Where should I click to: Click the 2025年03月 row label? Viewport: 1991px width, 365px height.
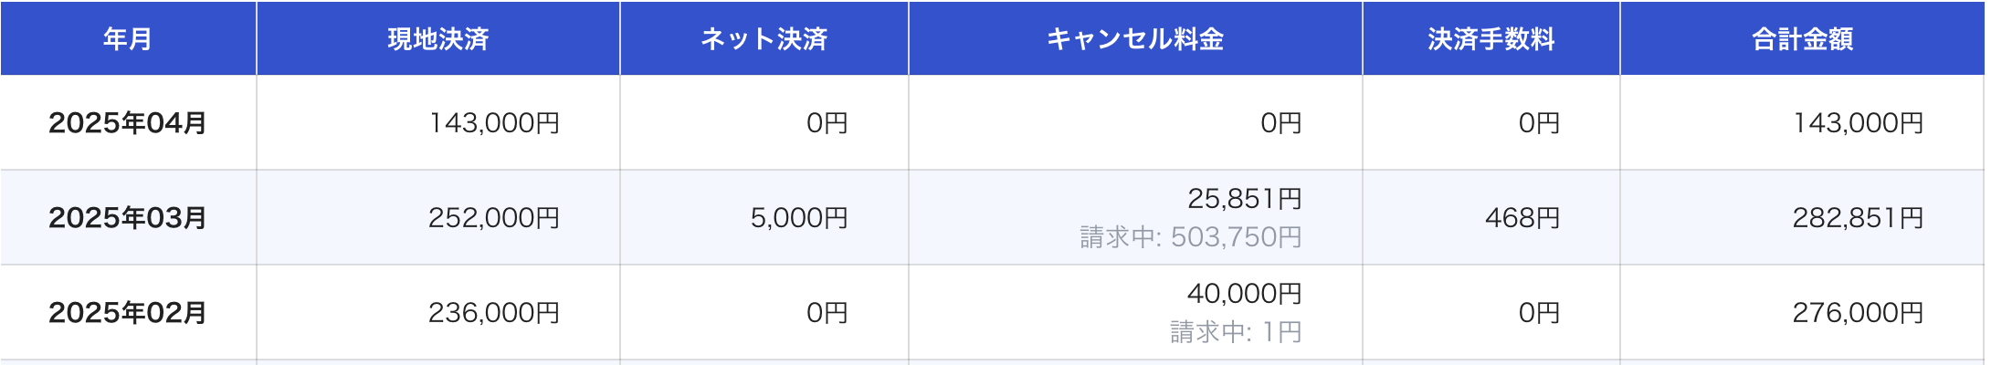(128, 218)
